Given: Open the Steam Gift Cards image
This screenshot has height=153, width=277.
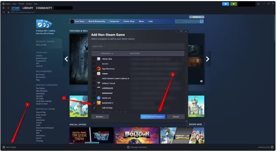Looking at the screenshot, I should tap(44, 24).
